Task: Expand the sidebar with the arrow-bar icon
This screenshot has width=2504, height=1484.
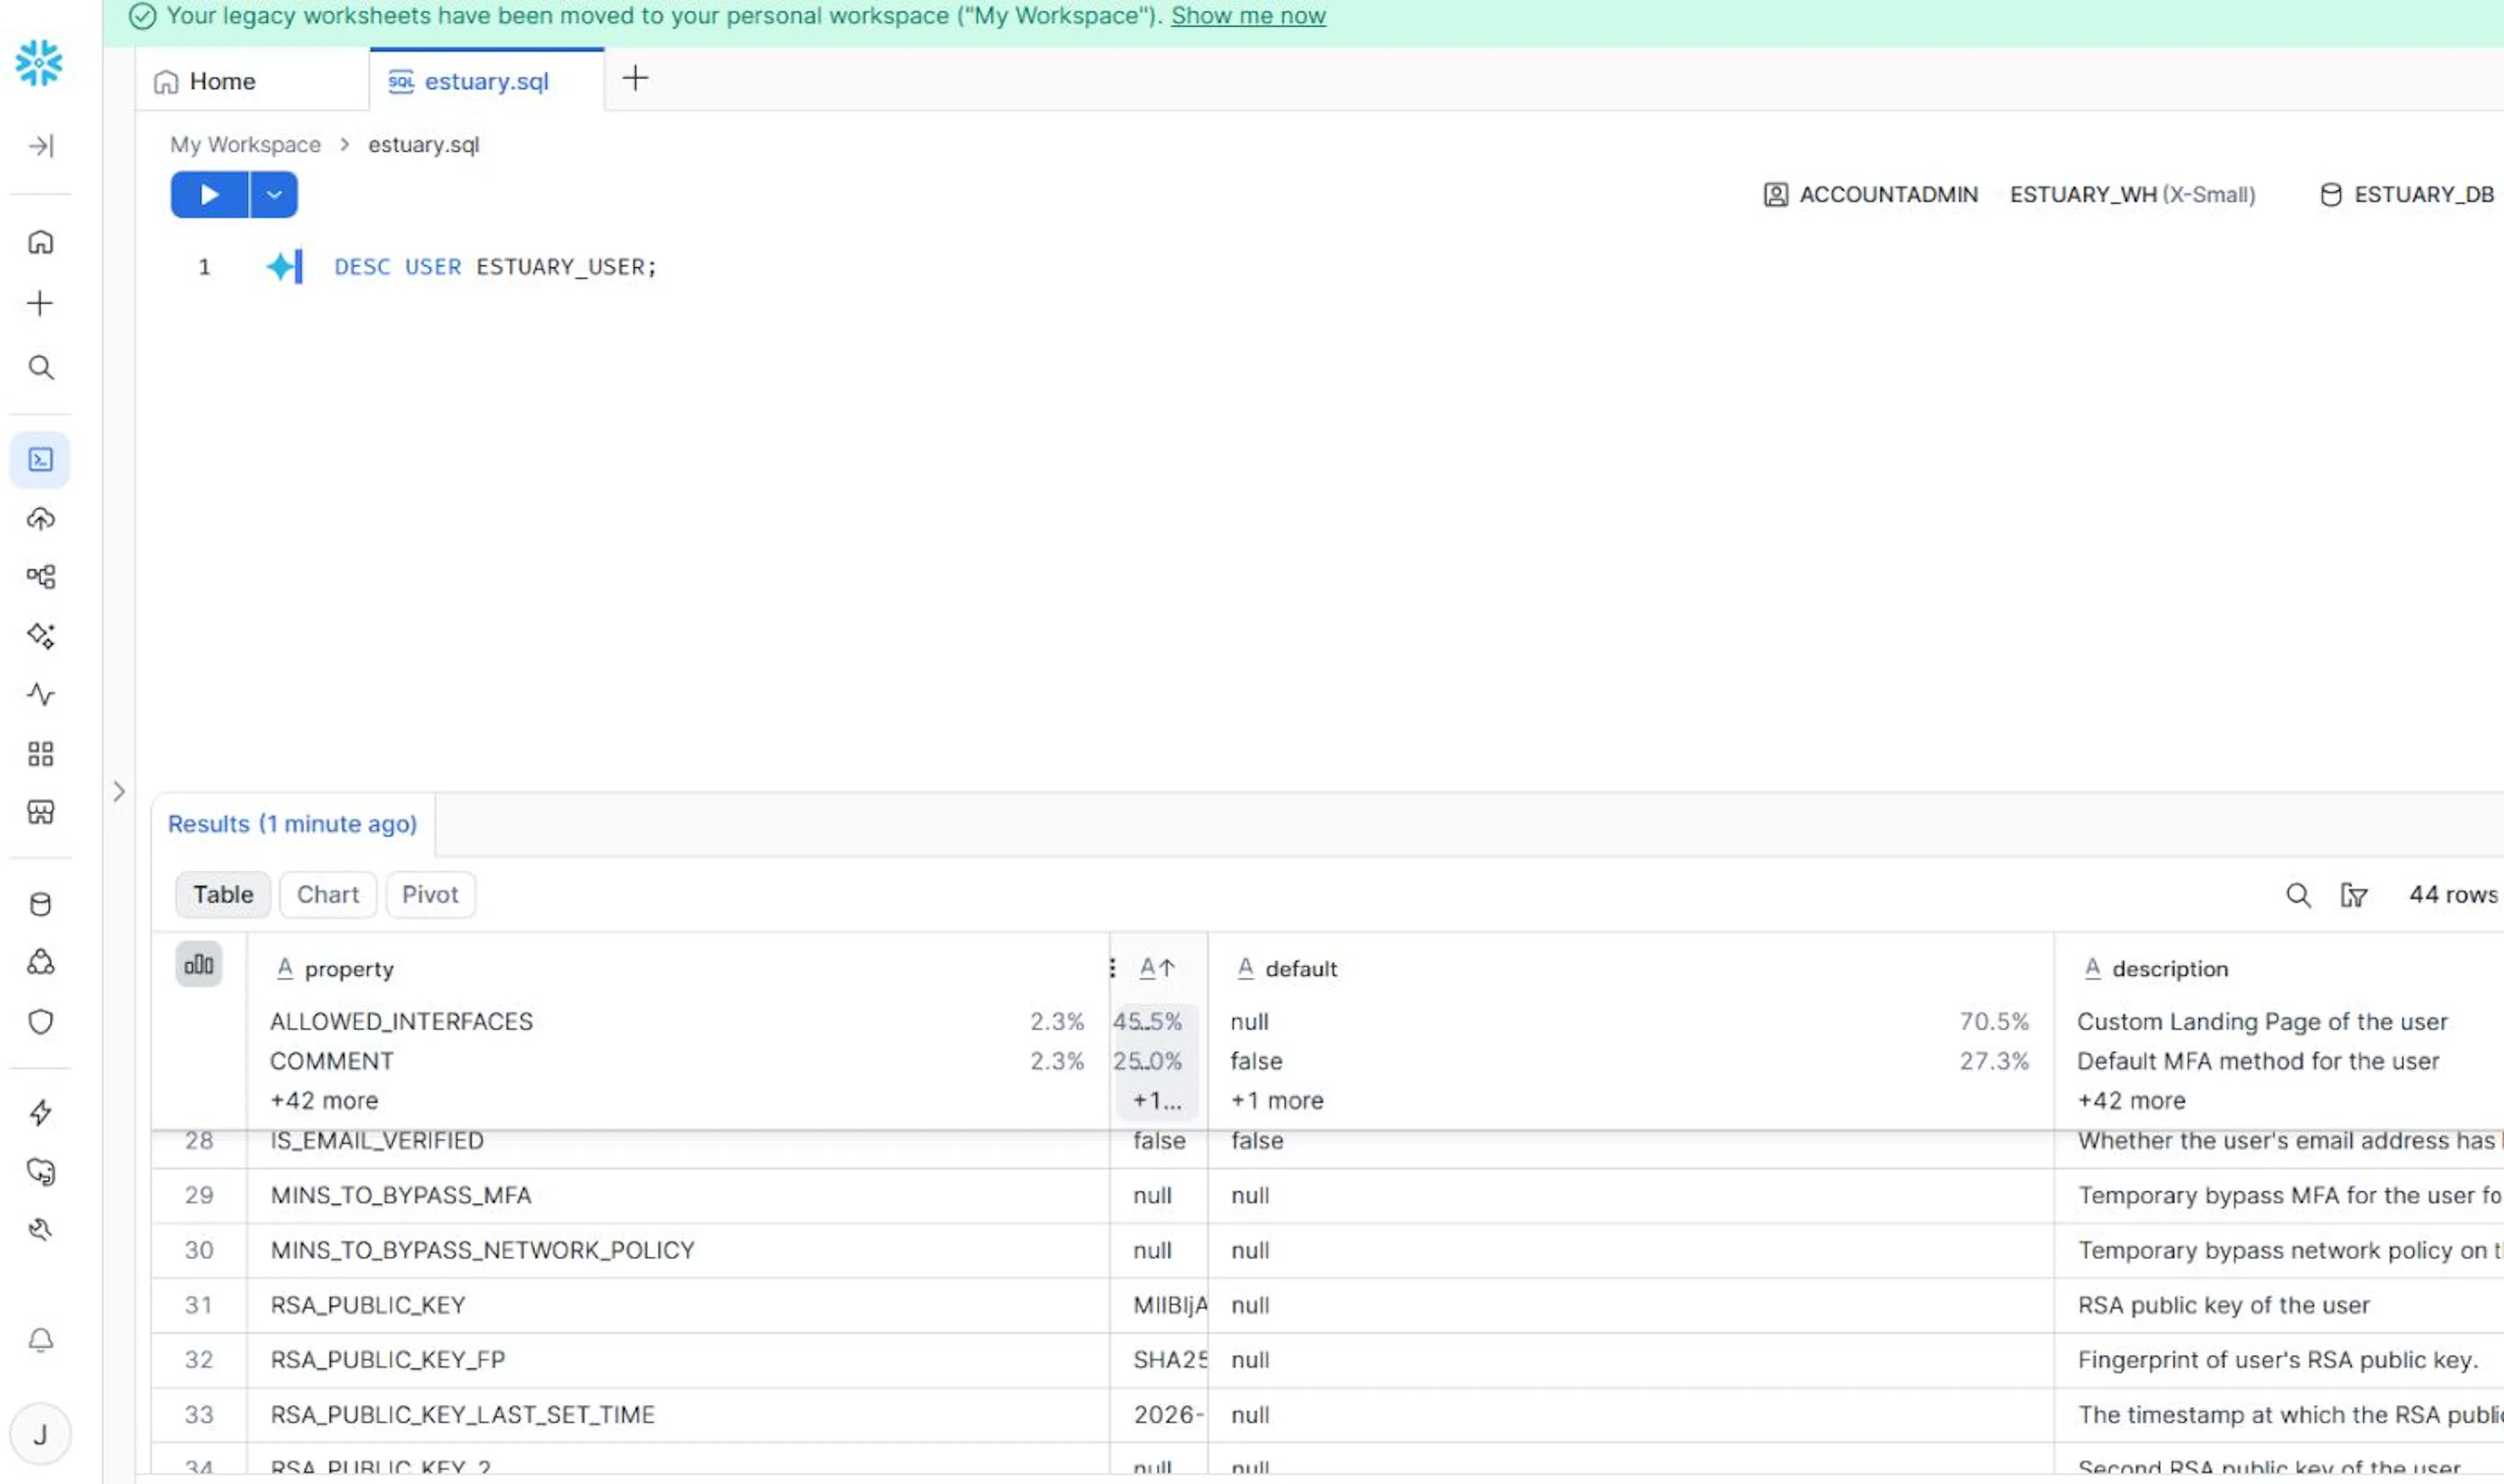Action: tap(40, 146)
